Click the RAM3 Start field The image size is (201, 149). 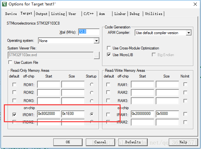click(142, 101)
